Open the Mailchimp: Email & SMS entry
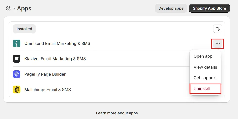238x119 pixels. click(47, 90)
